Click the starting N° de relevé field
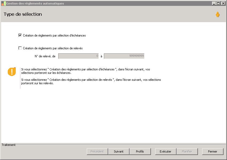The height and width of the screenshot is (160, 227). [78, 56]
